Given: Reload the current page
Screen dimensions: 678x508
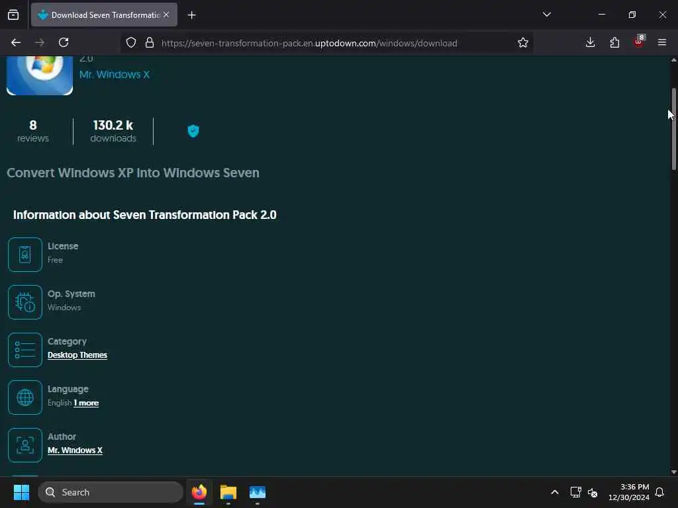Looking at the screenshot, I should click(x=64, y=42).
